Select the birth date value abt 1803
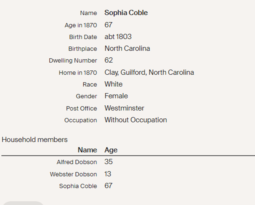 118,37
